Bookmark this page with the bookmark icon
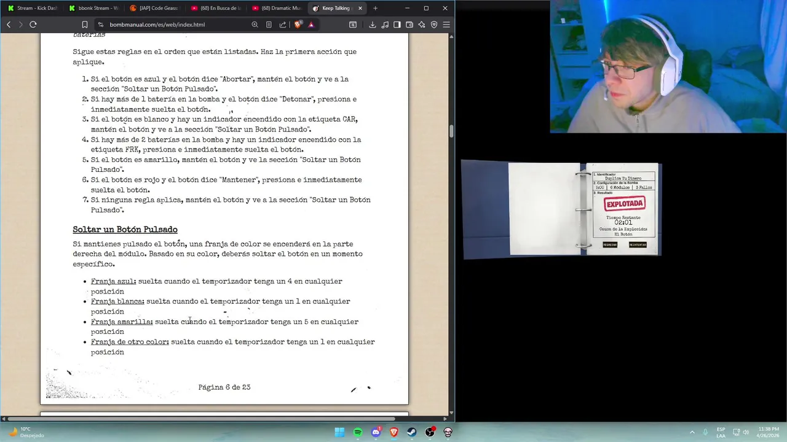This screenshot has height=442, width=787. point(85,25)
